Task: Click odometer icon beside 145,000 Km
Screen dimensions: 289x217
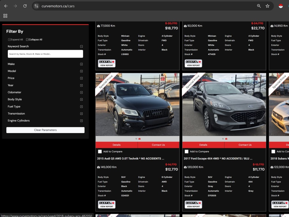Action: pyautogui.click(x=99, y=167)
